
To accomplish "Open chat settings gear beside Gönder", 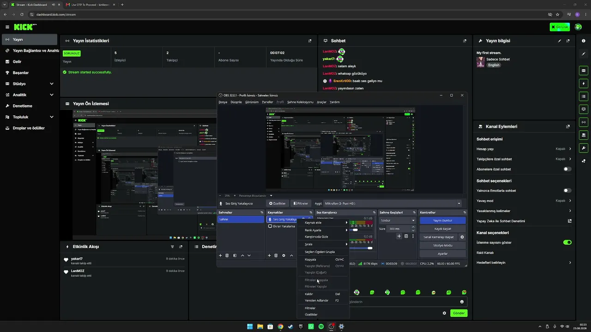I will tap(444, 313).
